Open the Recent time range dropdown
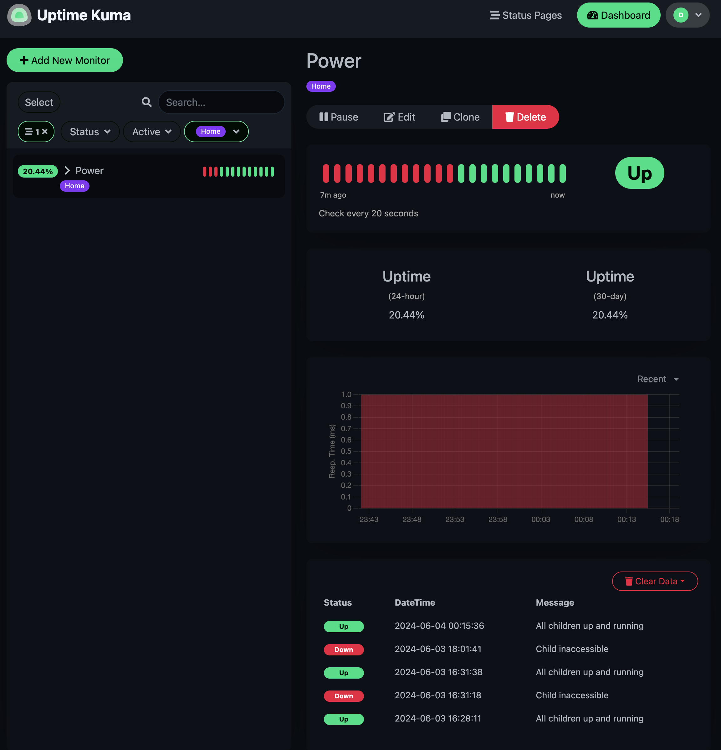721x750 pixels. pos(657,379)
